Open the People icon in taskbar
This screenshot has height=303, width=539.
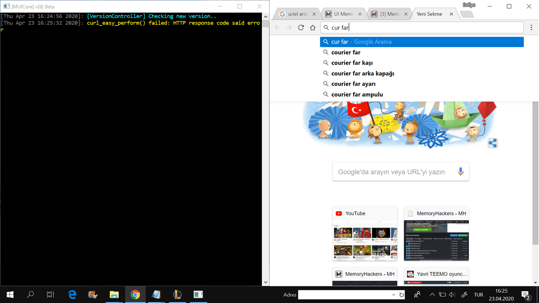click(417, 295)
